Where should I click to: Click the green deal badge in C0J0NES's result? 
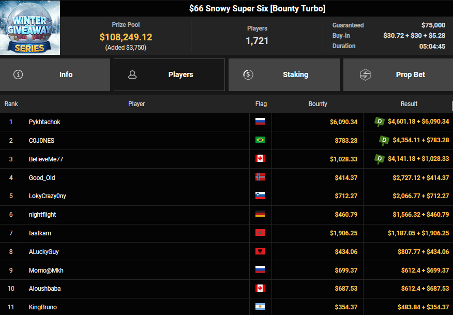[384, 140]
